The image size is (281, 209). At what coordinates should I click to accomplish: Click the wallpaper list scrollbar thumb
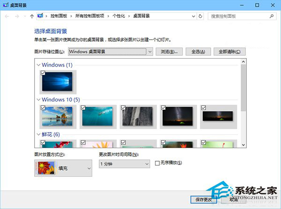click(244, 88)
